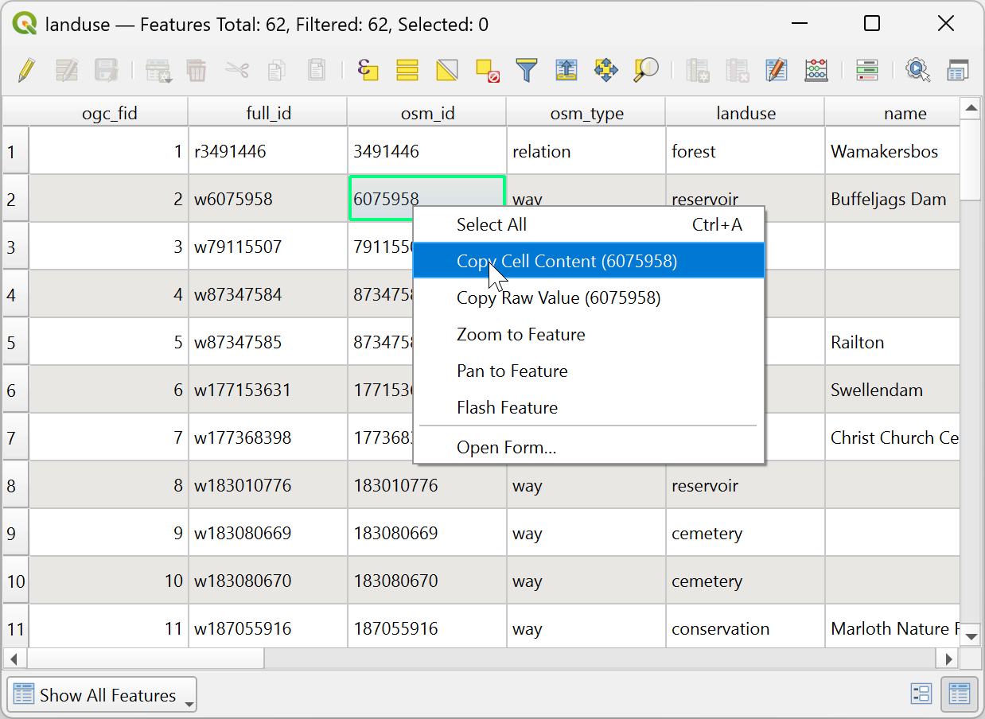Open conditional formatting icon
The image size is (985, 719).
pos(867,70)
